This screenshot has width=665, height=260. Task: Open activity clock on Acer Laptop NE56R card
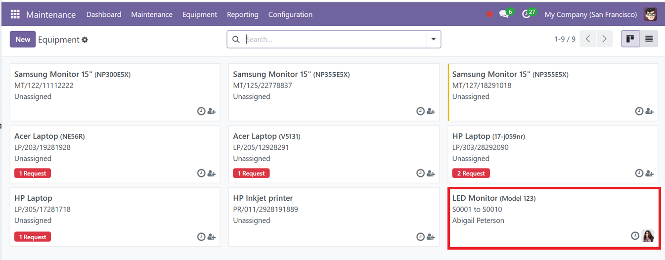coord(201,173)
